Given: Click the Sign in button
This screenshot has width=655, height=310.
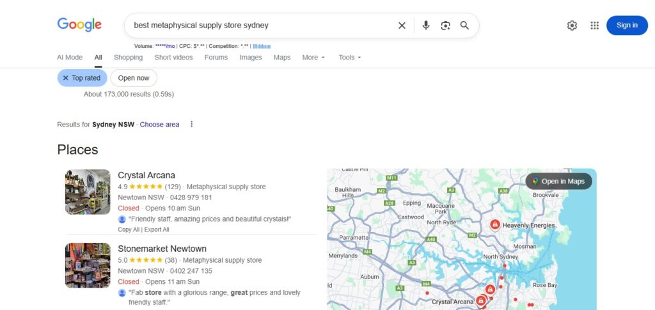Looking at the screenshot, I should click(627, 26).
